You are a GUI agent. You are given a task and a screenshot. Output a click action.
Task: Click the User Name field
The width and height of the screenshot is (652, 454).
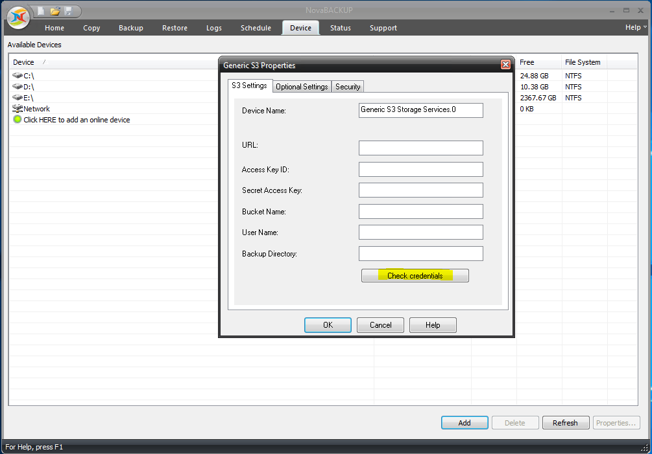[421, 232]
